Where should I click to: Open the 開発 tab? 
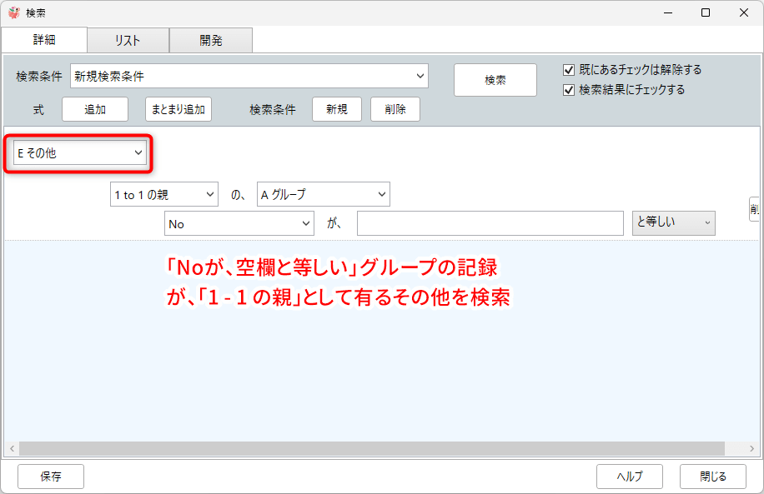210,40
